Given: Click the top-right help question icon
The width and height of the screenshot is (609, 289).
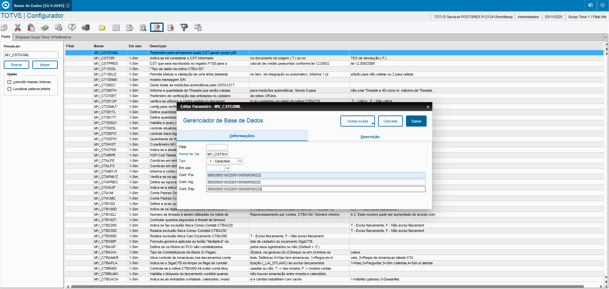Looking at the screenshot, I should click(x=602, y=5).
